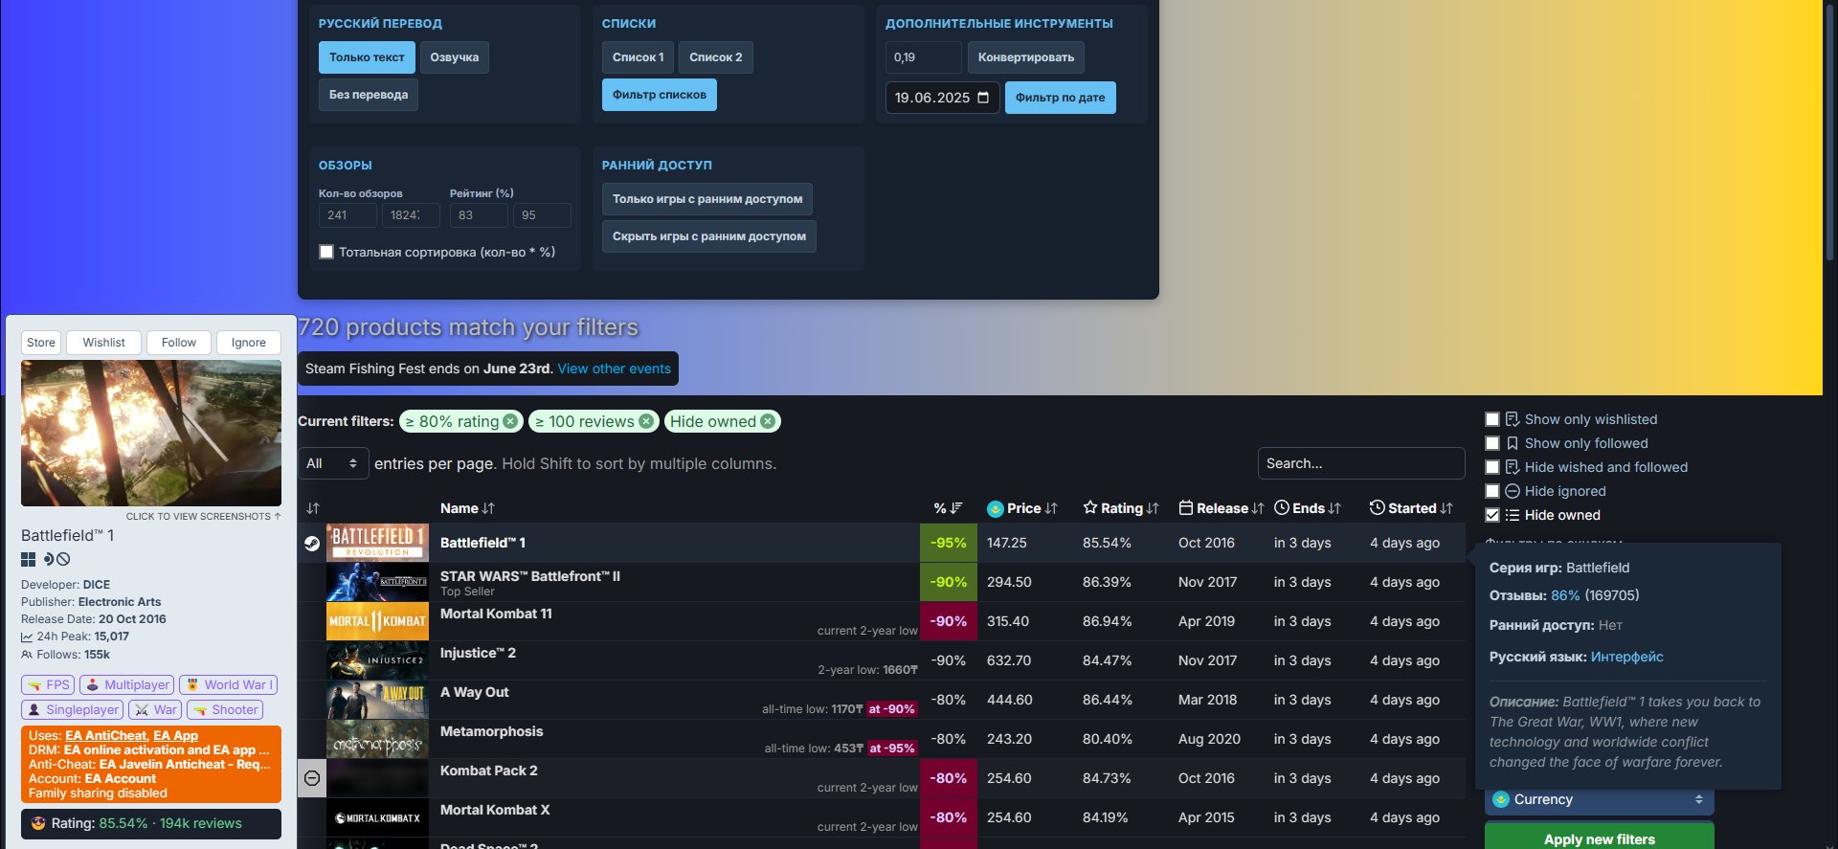Click the Ignore button in preview panel
Screen dimensions: 1838x849
[x=249, y=343]
